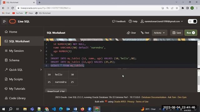Image resolution: width=200 pixels, height=112 pixels.
Task: Open Find in worksheet
Action: (x=145, y=33)
